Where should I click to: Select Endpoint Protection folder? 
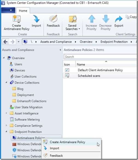point(28,132)
